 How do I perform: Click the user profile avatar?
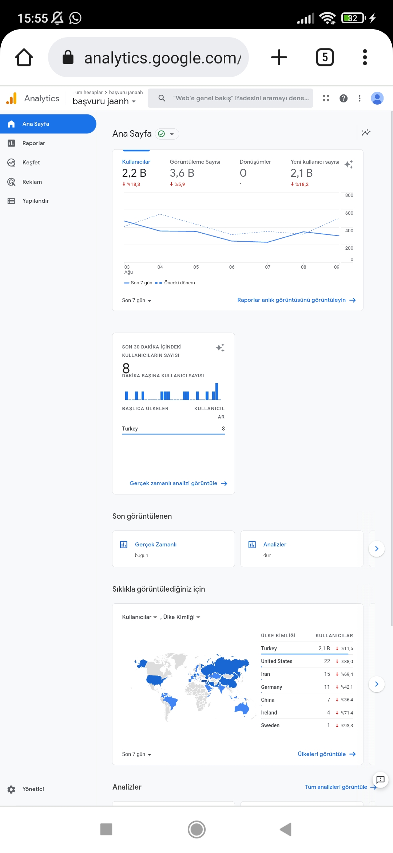[377, 98]
